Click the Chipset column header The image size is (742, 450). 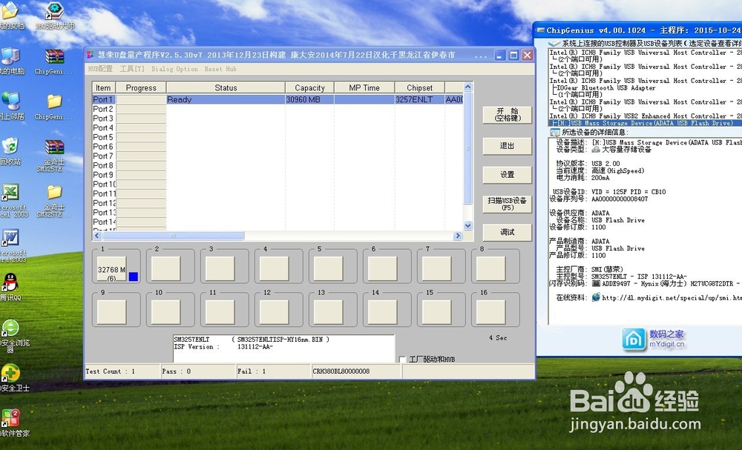point(420,87)
